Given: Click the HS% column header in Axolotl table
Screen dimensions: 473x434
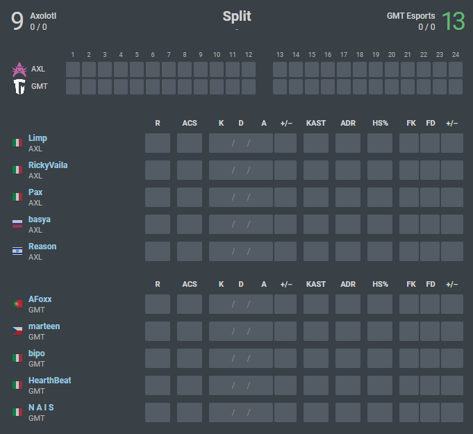Looking at the screenshot, I should (x=380, y=123).
